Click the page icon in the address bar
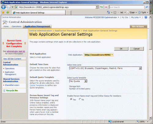 pyautogui.click(x=17, y=7)
